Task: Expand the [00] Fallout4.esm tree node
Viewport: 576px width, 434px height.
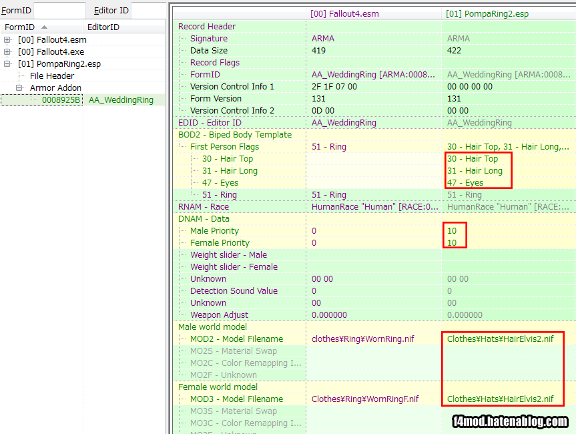Action: pos(7,39)
